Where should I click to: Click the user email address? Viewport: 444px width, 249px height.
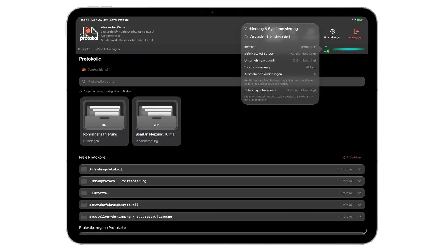coord(128,32)
